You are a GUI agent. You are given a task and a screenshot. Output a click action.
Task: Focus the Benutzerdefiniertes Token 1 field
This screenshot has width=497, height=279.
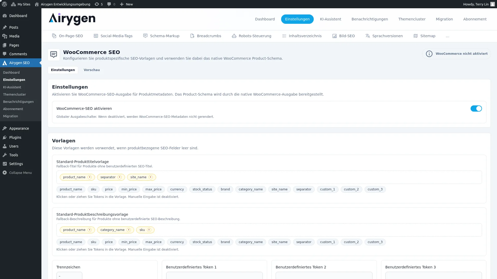click(214, 275)
